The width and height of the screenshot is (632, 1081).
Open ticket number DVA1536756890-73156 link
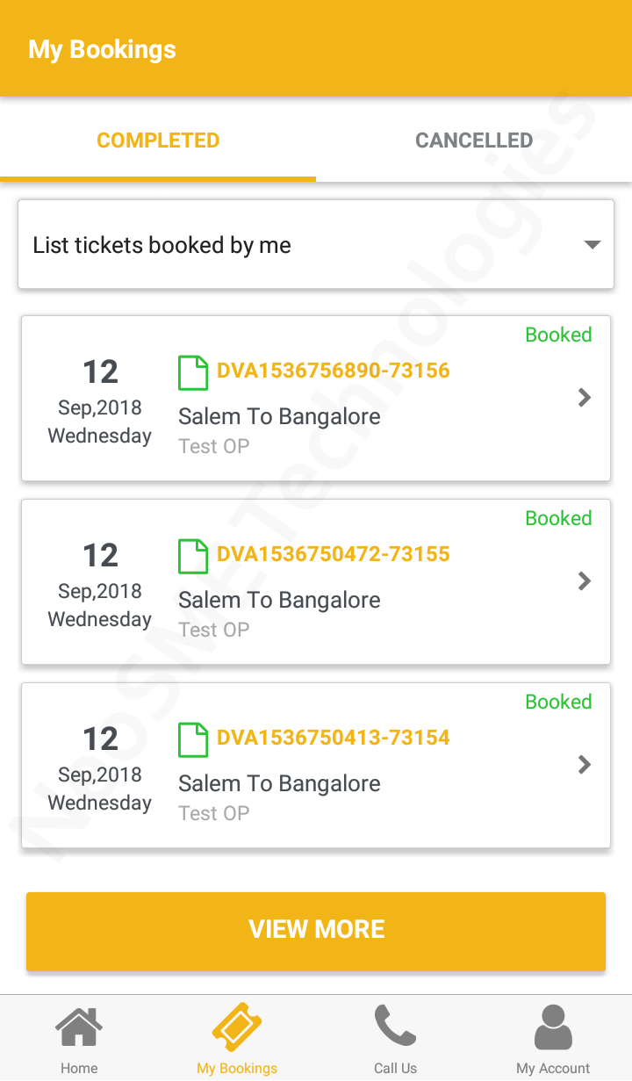[x=334, y=371]
